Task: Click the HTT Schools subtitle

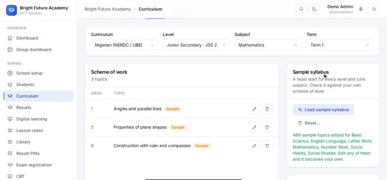Action: coord(31,13)
